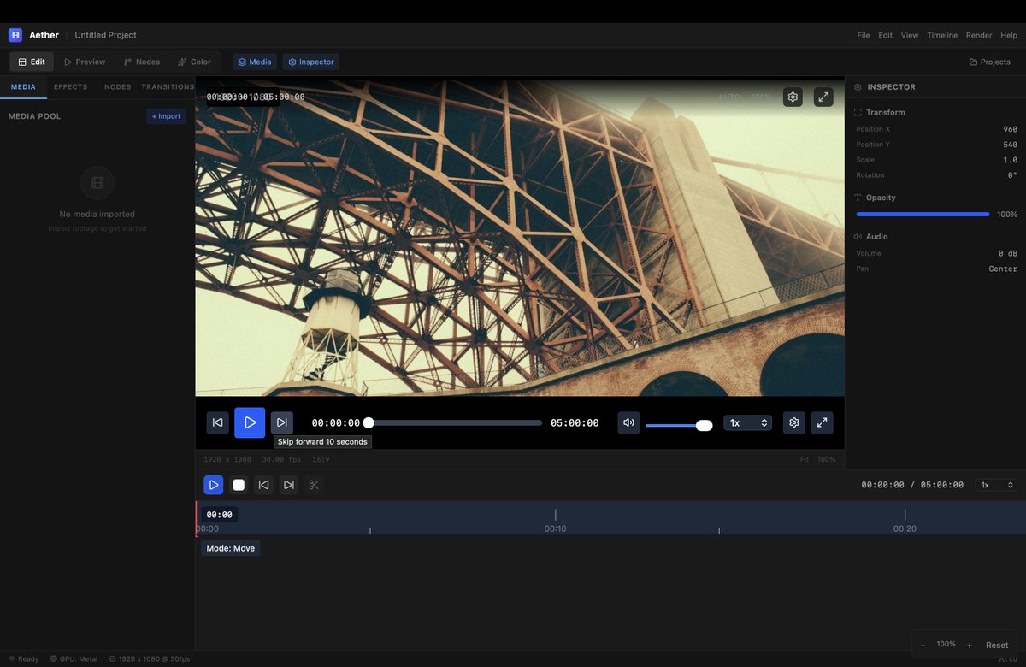Mute audio with the speaker icon
1026x667 pixels.
pos(628,422)
